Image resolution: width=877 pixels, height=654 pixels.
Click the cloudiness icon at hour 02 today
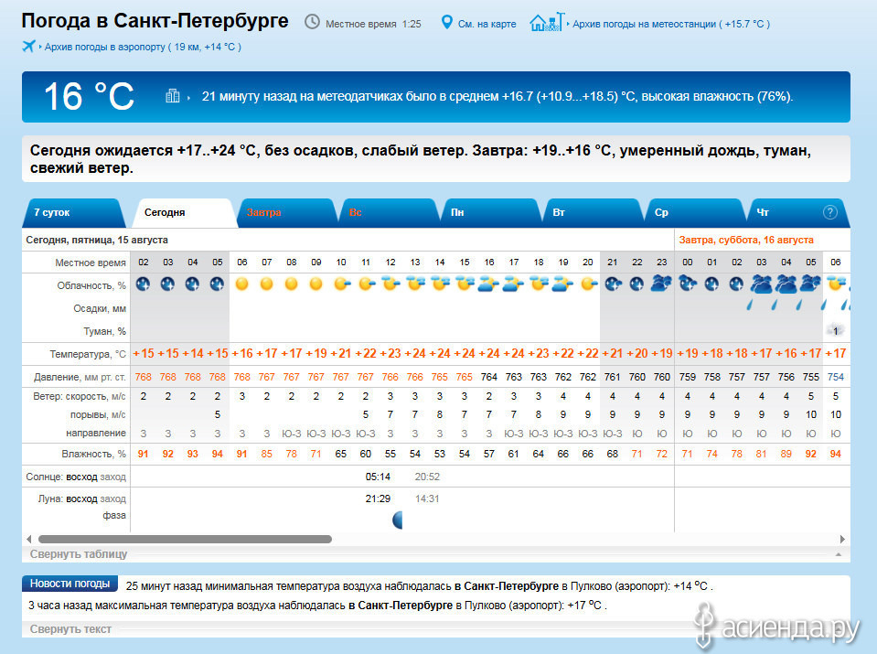tap(144, 284)
